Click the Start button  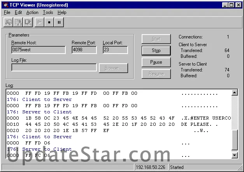point(156,39)
